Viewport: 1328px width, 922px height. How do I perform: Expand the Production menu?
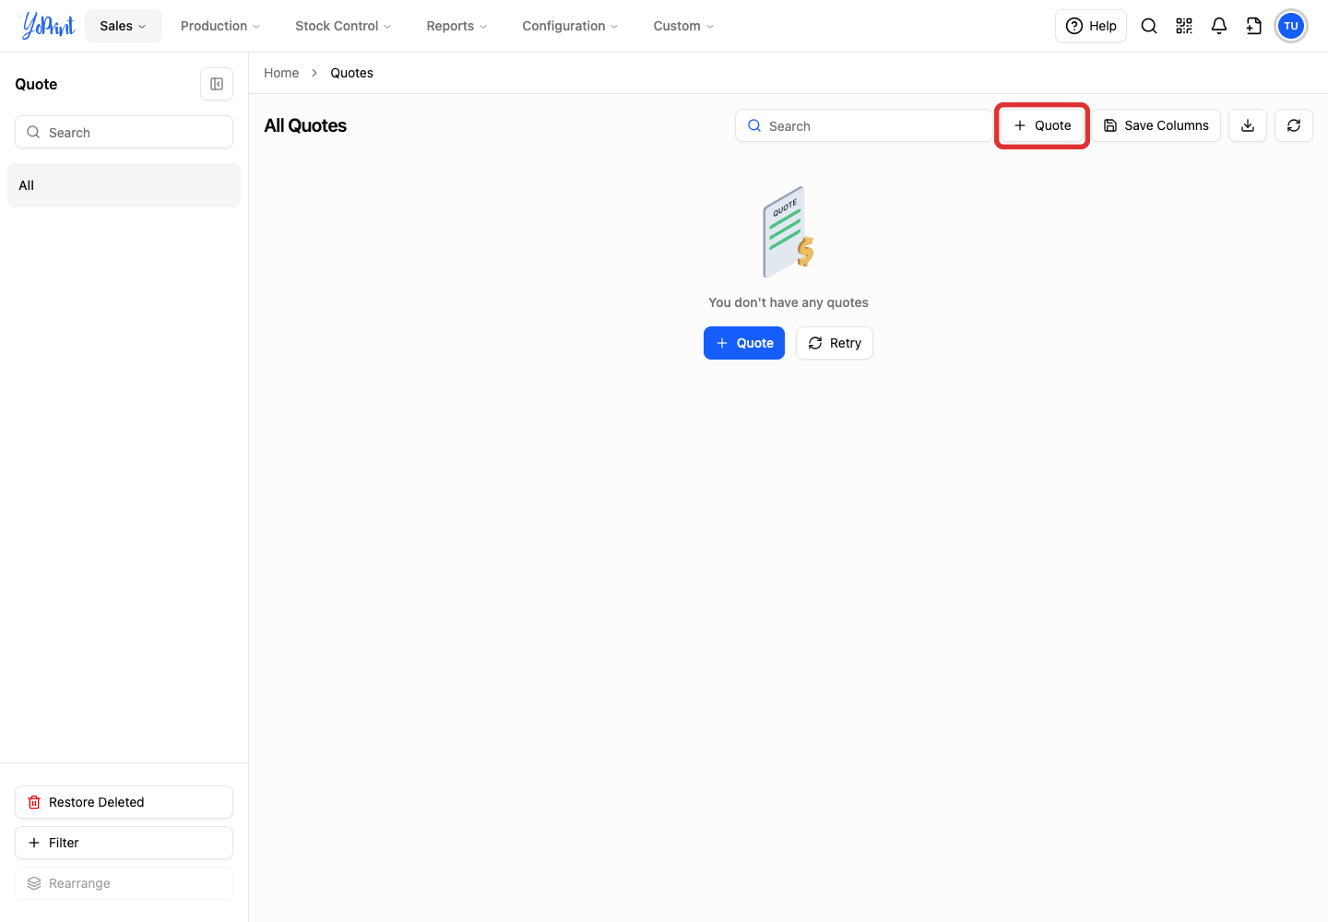click(x=220, y=26)
